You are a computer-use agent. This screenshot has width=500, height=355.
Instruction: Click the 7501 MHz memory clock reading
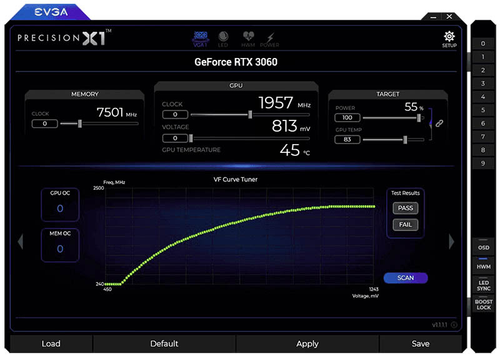(117, 112)
